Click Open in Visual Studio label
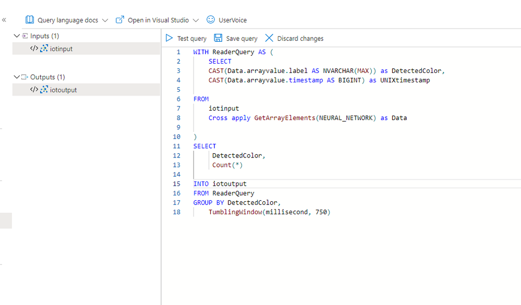521x305 pixels. (x=158, y=20)
